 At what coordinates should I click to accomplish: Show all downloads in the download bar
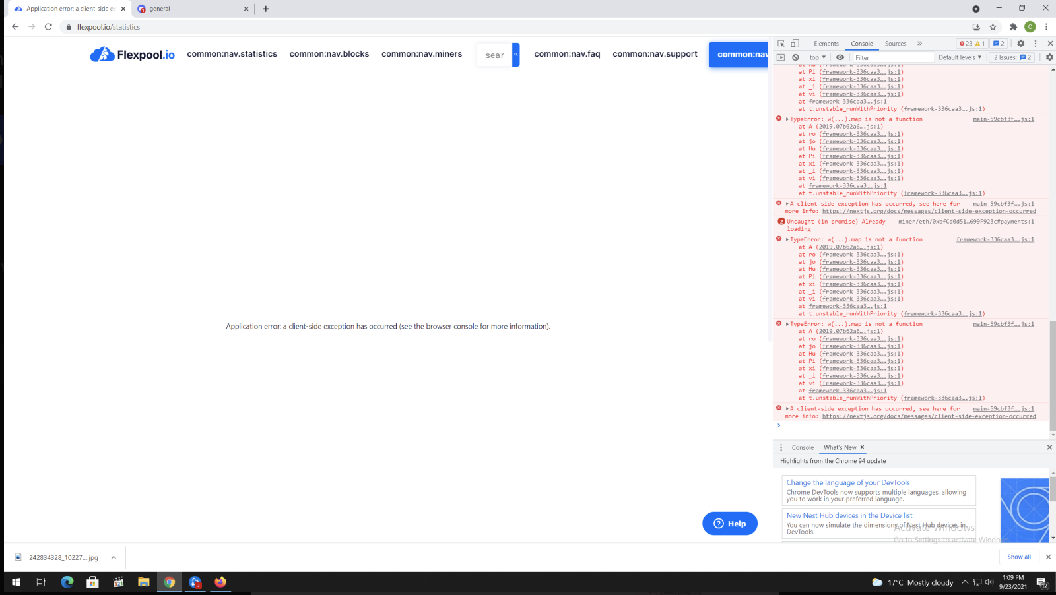[1018, 557]
